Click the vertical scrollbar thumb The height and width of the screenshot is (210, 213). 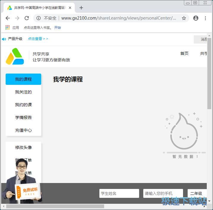click(209, 74)
